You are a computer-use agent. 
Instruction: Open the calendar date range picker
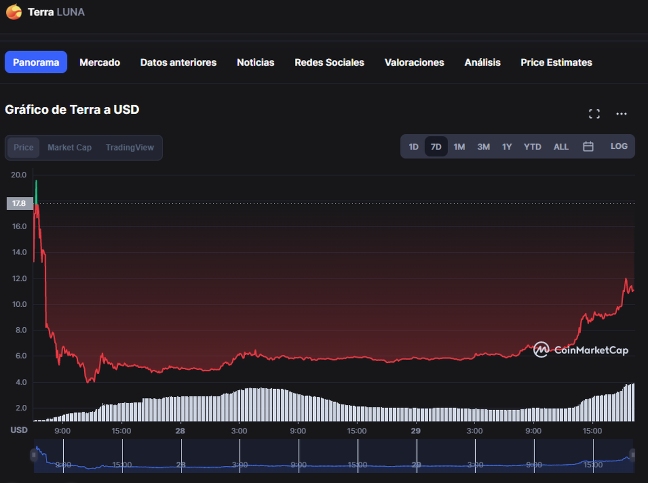589,147
